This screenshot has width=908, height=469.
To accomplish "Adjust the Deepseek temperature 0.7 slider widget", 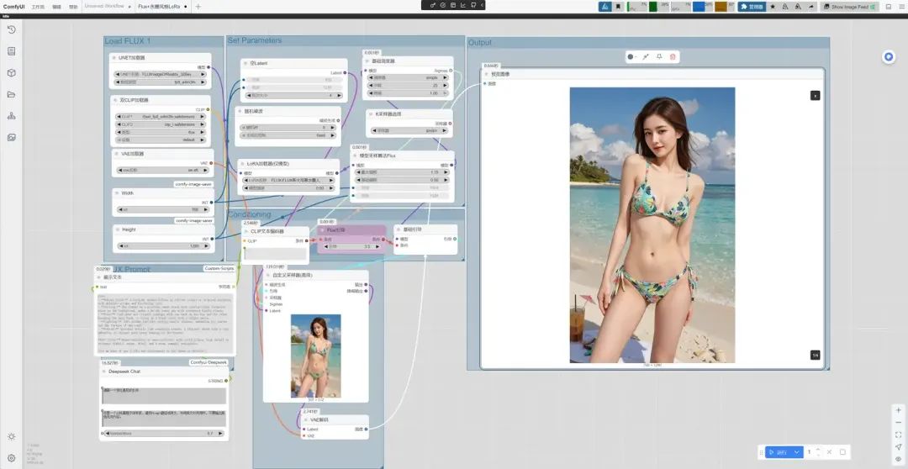I will pyautogui.click(x=163, y=433).
